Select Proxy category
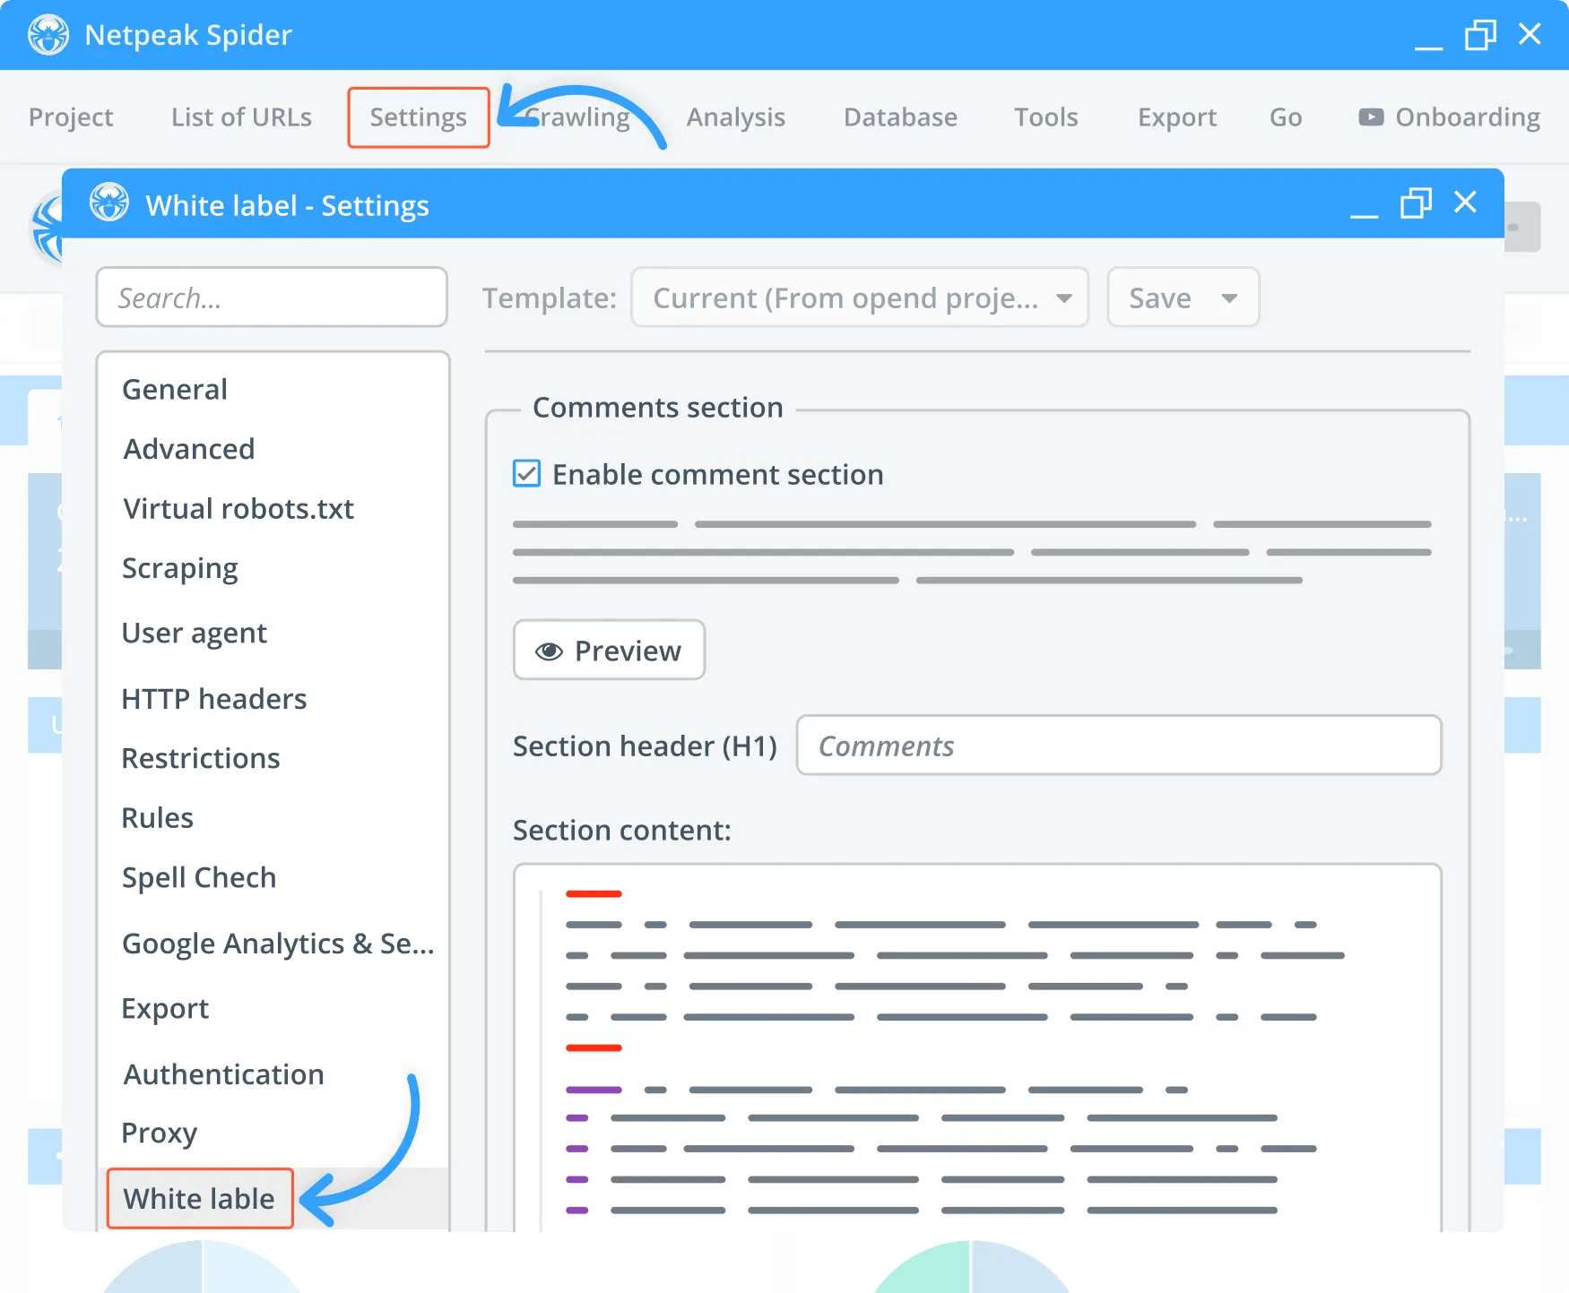Viewport: 1569px width, 1293px height. [159, 1134]
